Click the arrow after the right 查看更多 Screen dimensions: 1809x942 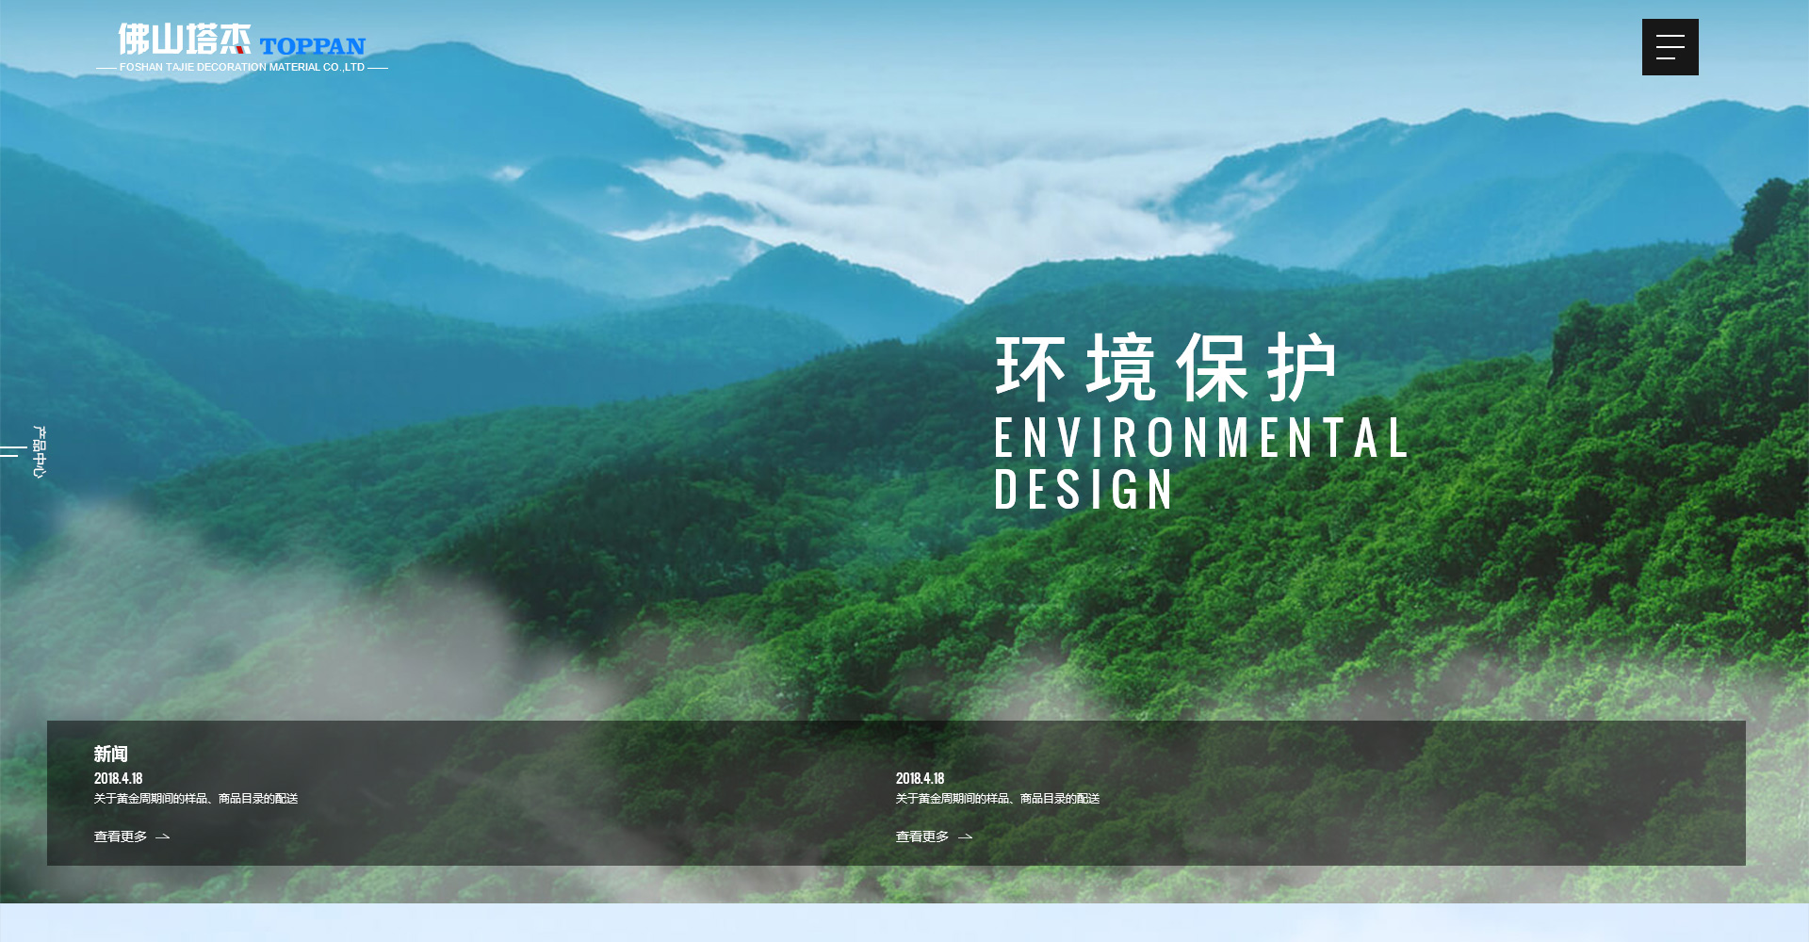pyautogui.click(x=965, y=836)
